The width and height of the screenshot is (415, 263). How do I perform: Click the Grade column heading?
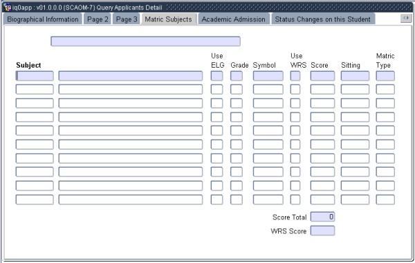coord(239,65)
